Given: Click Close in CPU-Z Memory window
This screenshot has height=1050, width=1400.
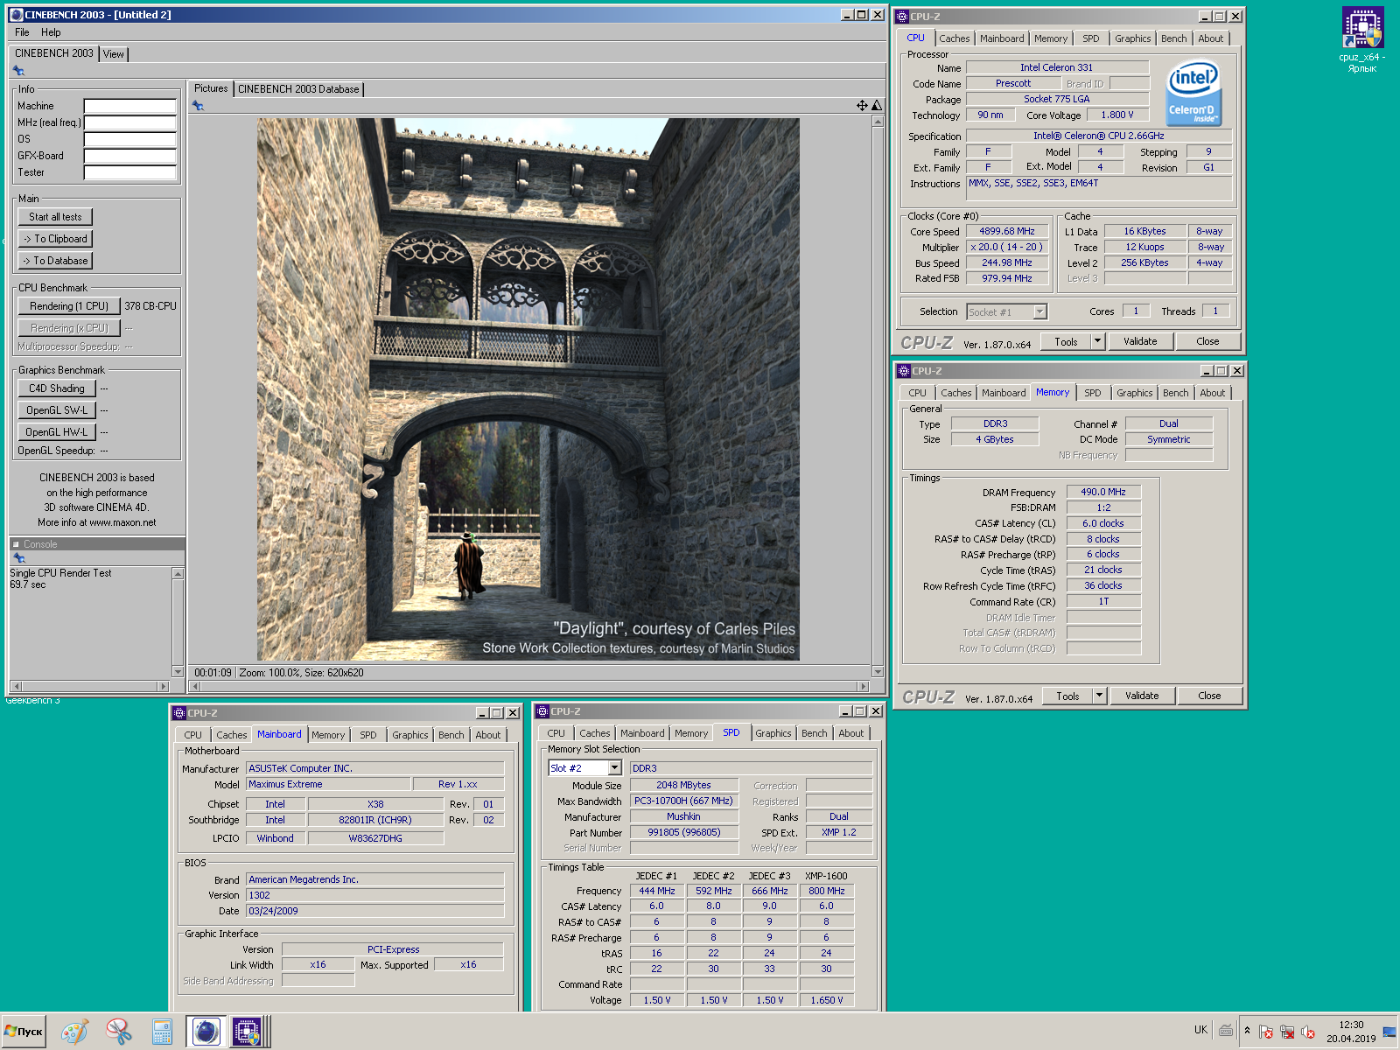Looking at the screenshot, I should tap(1209, 696).
